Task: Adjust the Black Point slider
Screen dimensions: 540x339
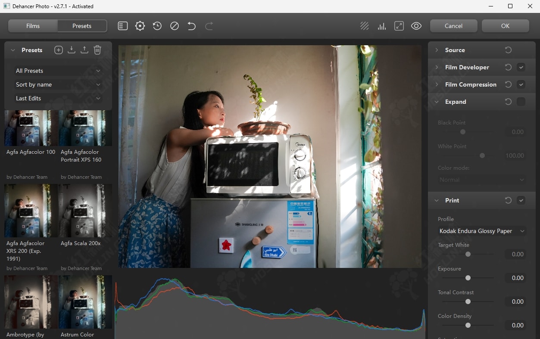Action: click(x=463, y=132)
